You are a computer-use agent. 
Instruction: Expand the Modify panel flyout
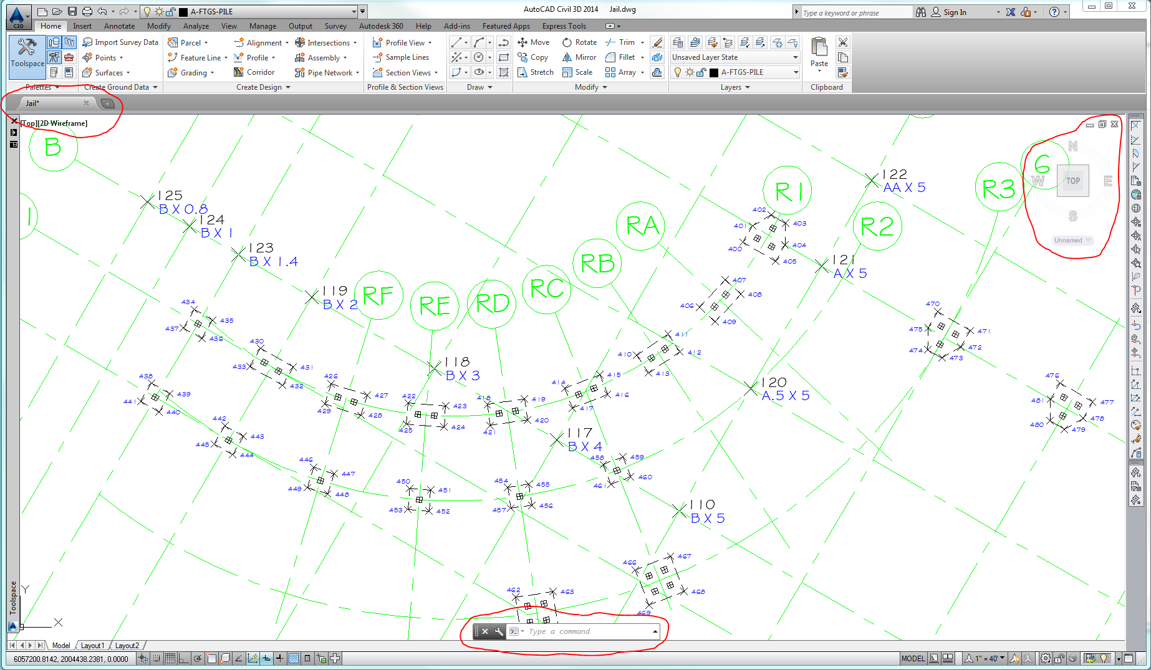click(x=590, y=87)
